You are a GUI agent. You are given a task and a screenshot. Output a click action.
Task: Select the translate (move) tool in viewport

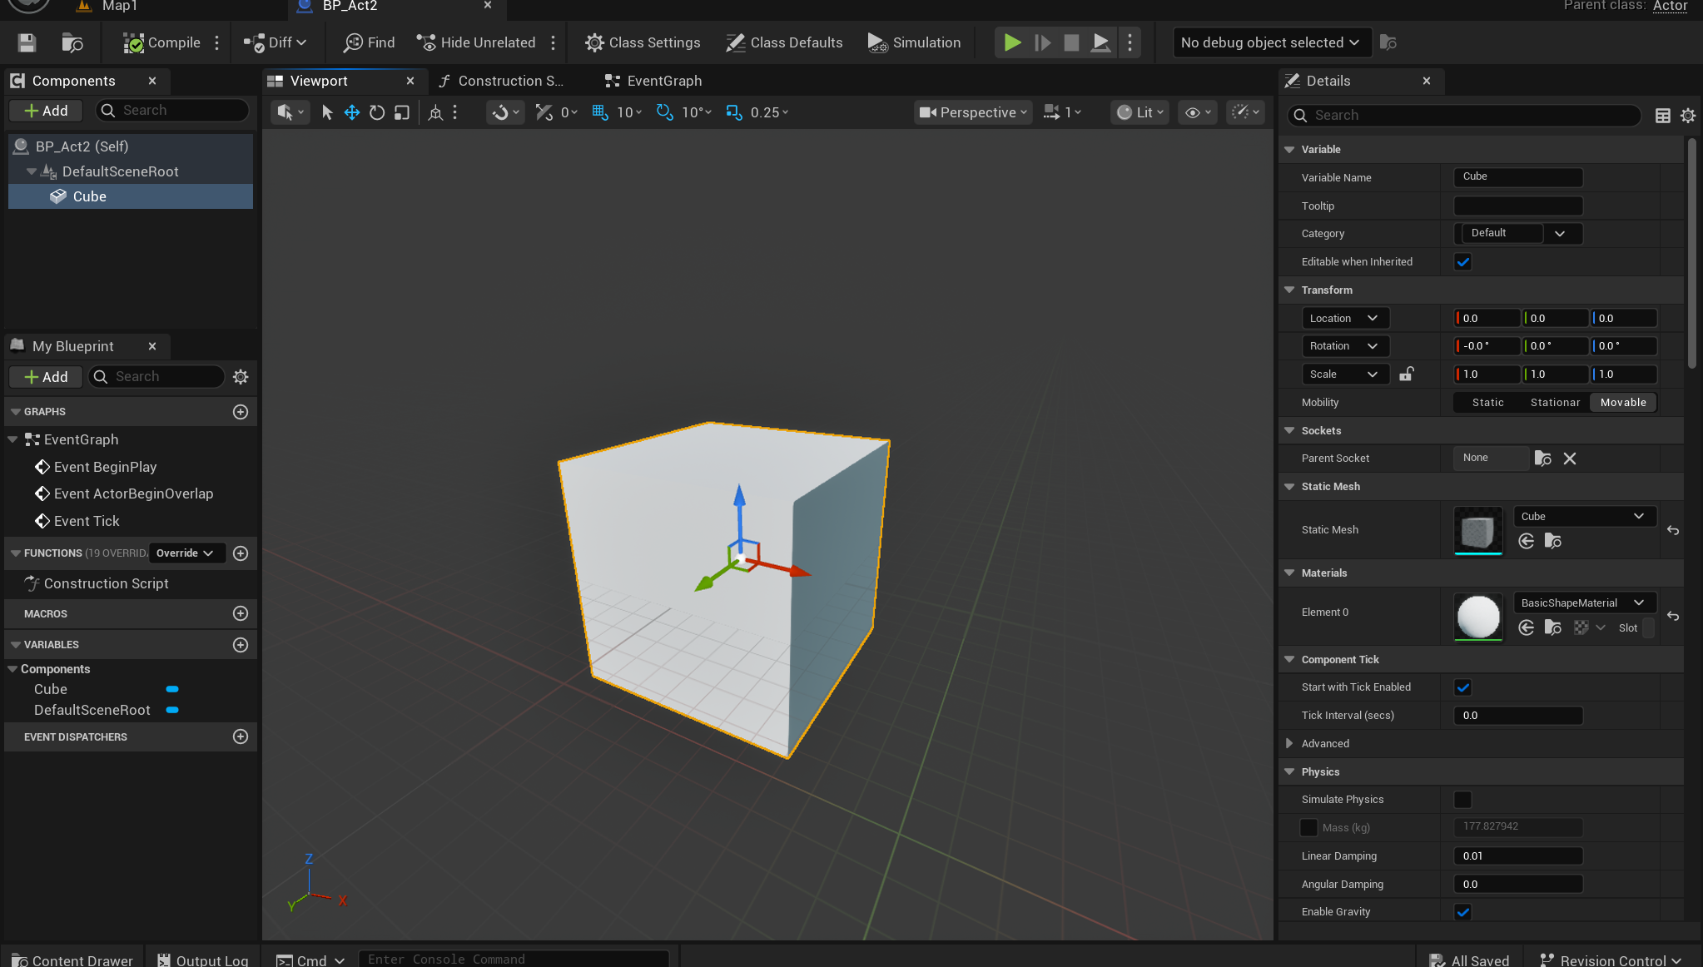point(351,112)
